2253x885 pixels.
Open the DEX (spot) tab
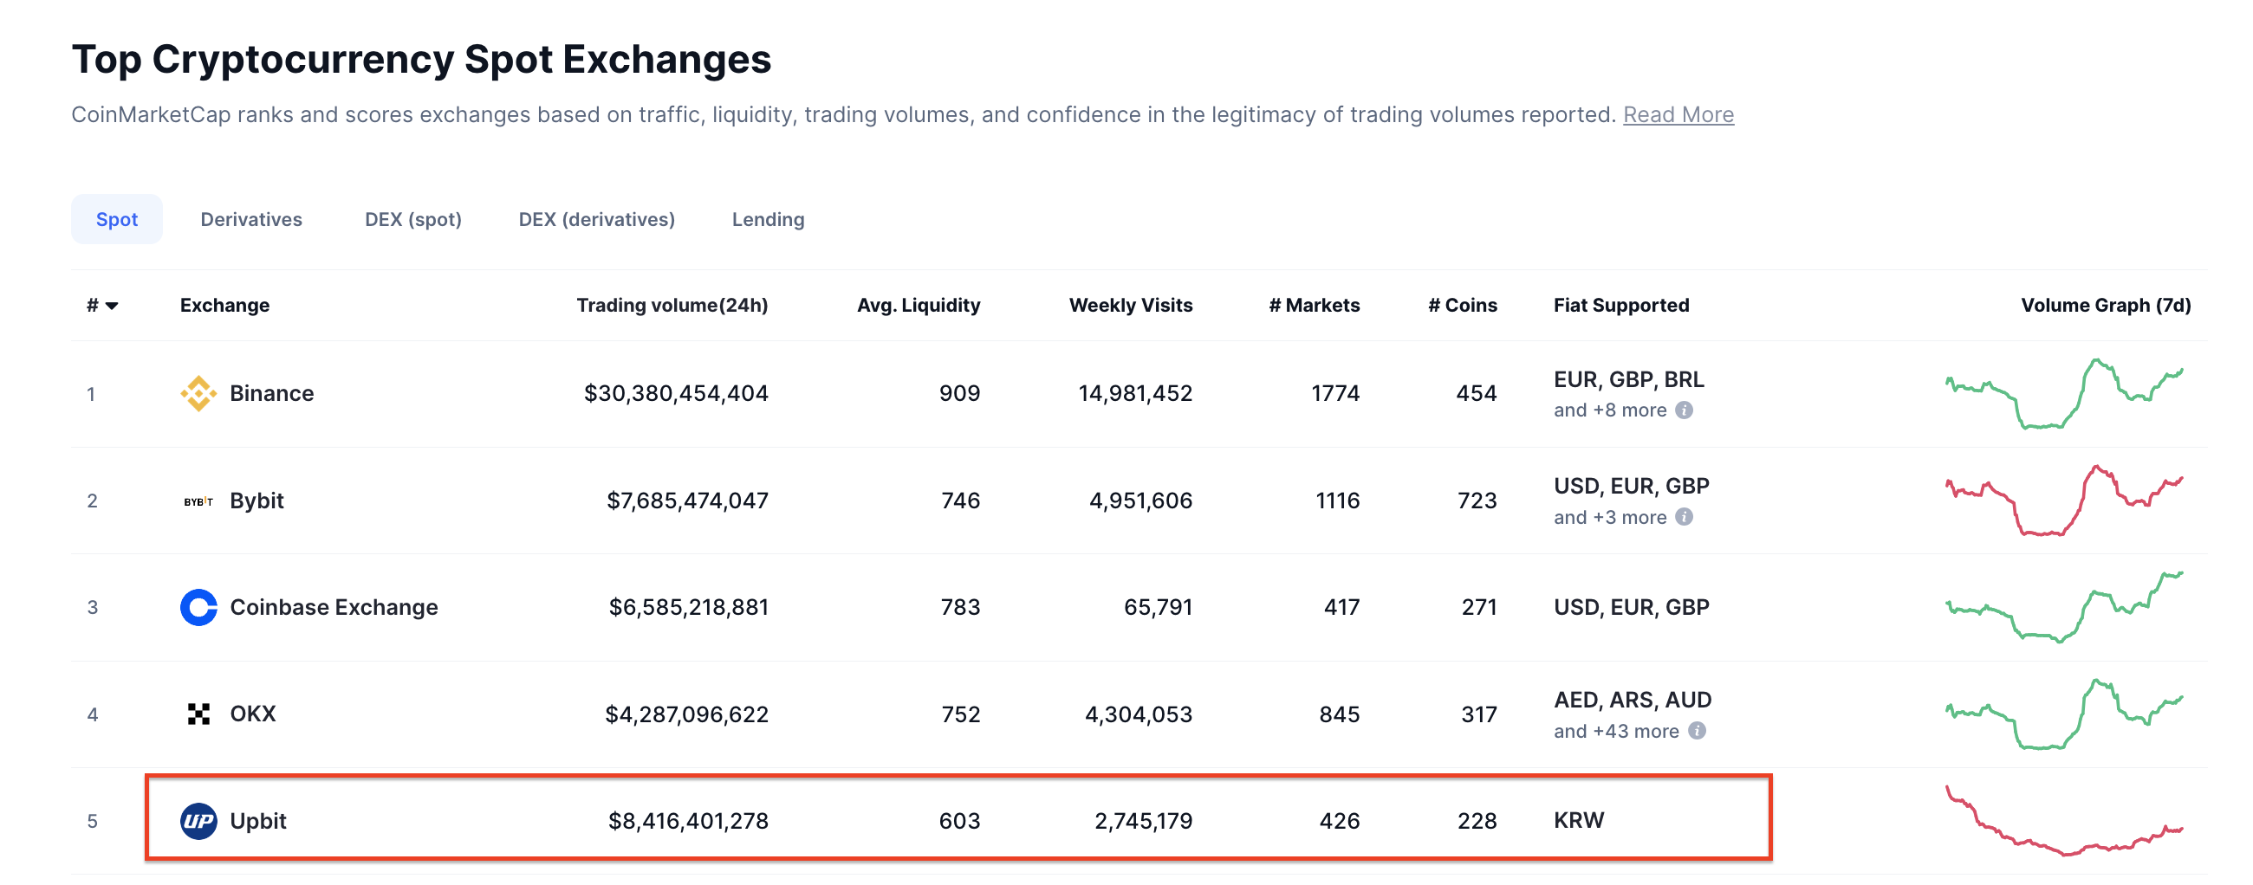pos(412,219)
